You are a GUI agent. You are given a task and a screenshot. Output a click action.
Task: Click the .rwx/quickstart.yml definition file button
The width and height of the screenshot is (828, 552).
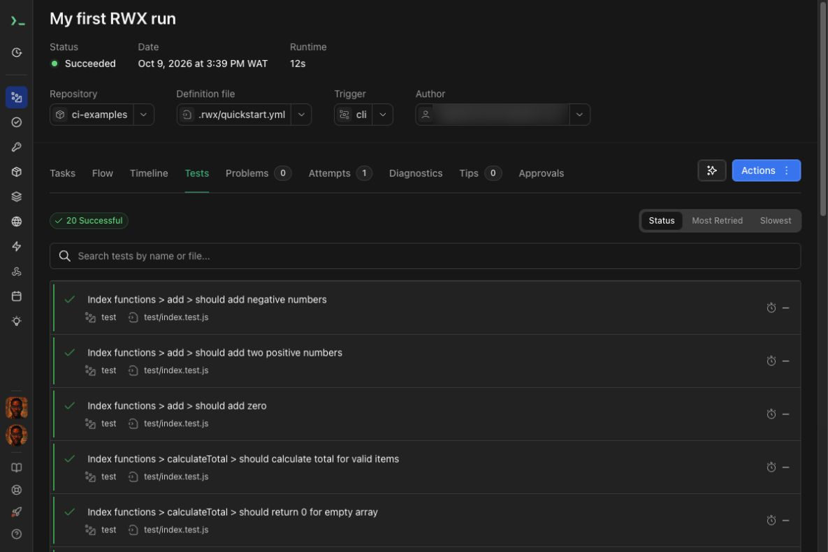(234, 115)
